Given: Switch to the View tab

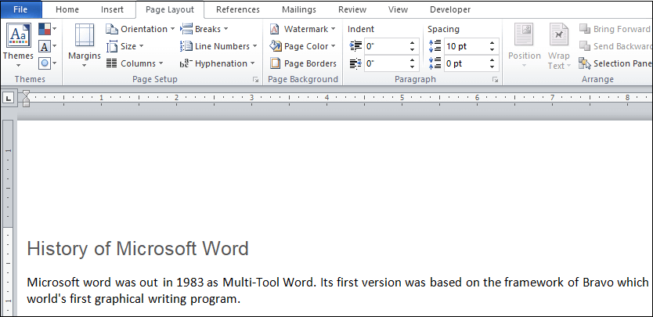Looking at the screenshot, I should 398,9.
